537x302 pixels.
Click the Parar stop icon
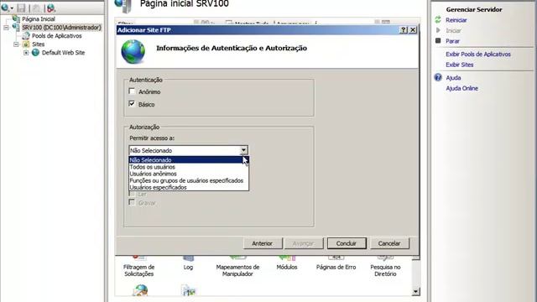[438, 41]
